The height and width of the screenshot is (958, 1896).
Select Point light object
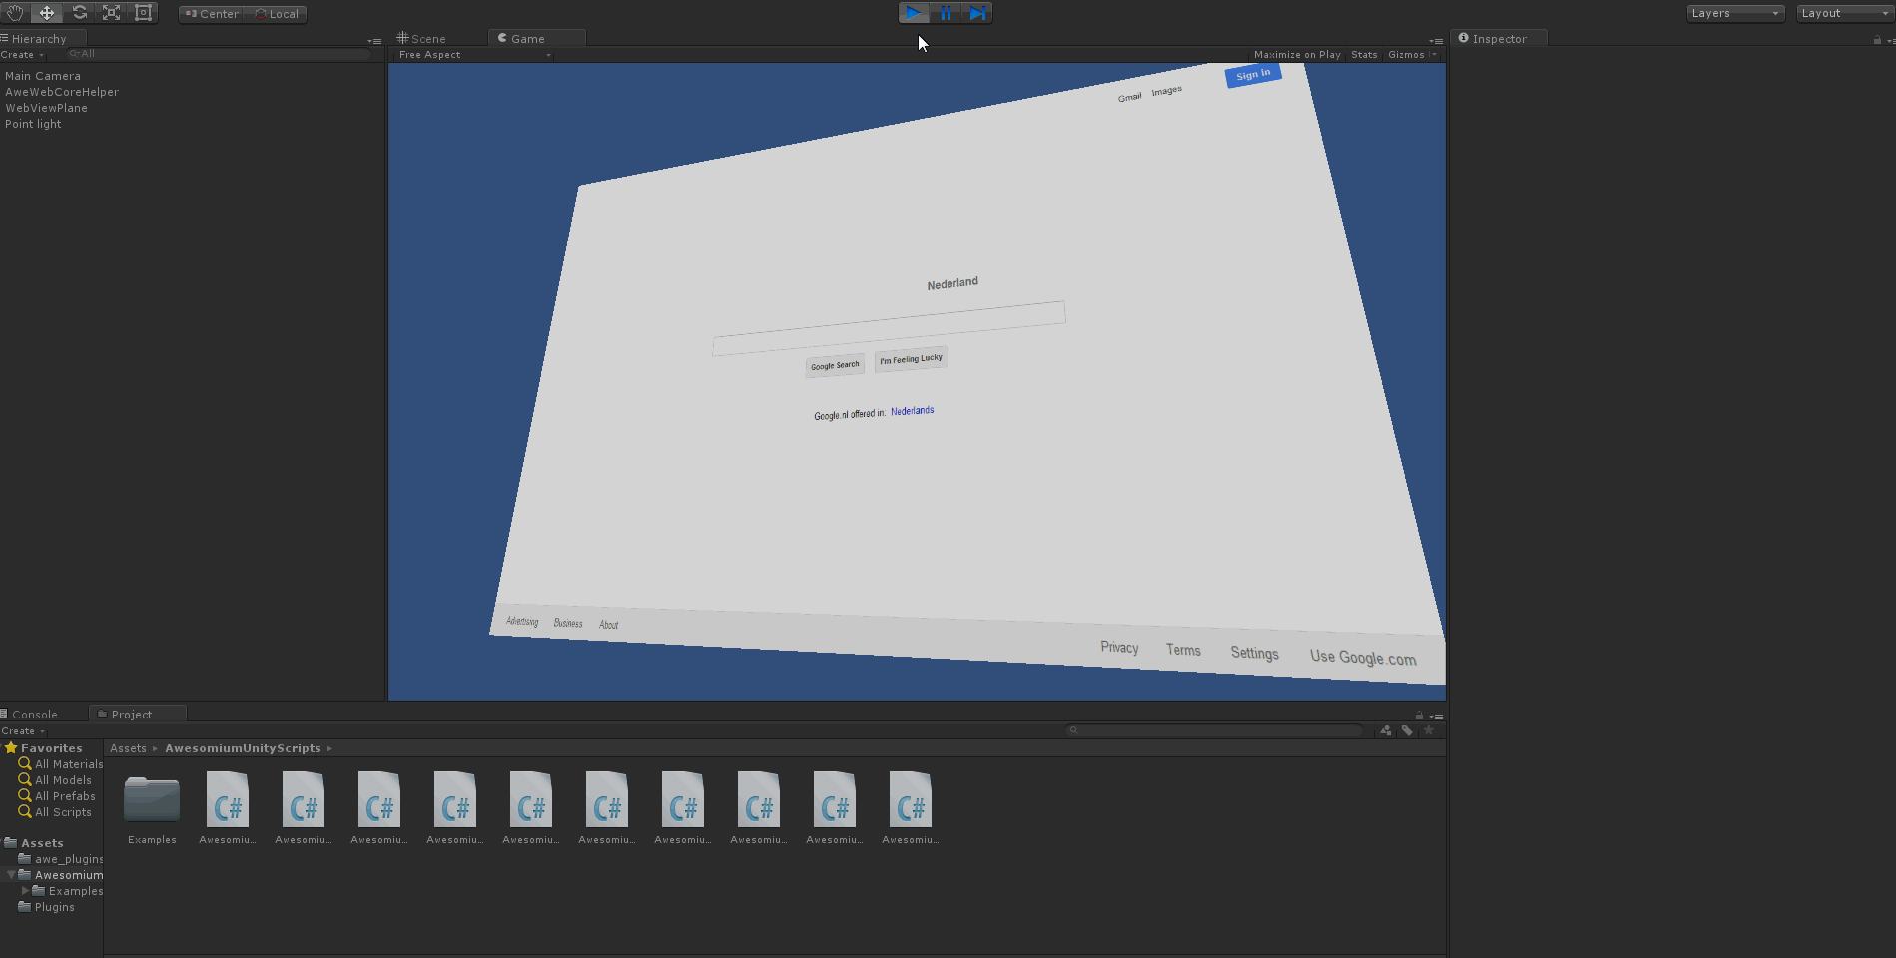pos(33,124)
